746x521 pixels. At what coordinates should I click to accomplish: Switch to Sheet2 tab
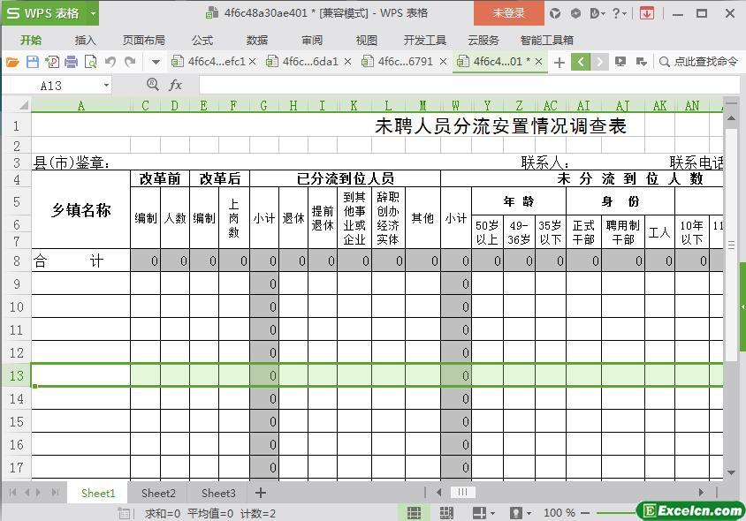click(x=158, y=493)
